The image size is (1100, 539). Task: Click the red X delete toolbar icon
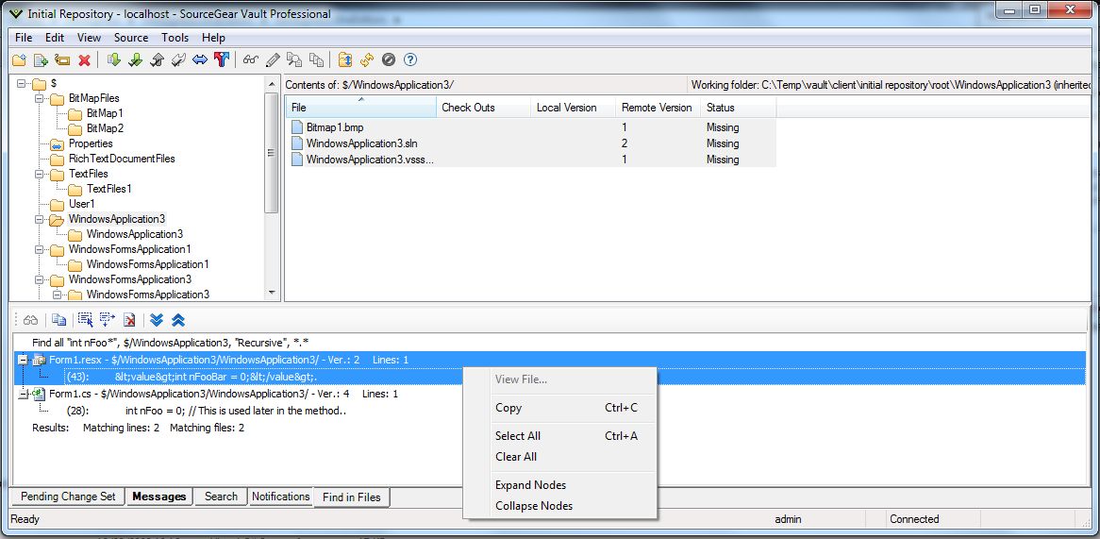(84, 60)
